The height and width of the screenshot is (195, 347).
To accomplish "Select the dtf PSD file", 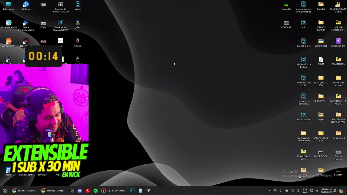I will (304, 24).
